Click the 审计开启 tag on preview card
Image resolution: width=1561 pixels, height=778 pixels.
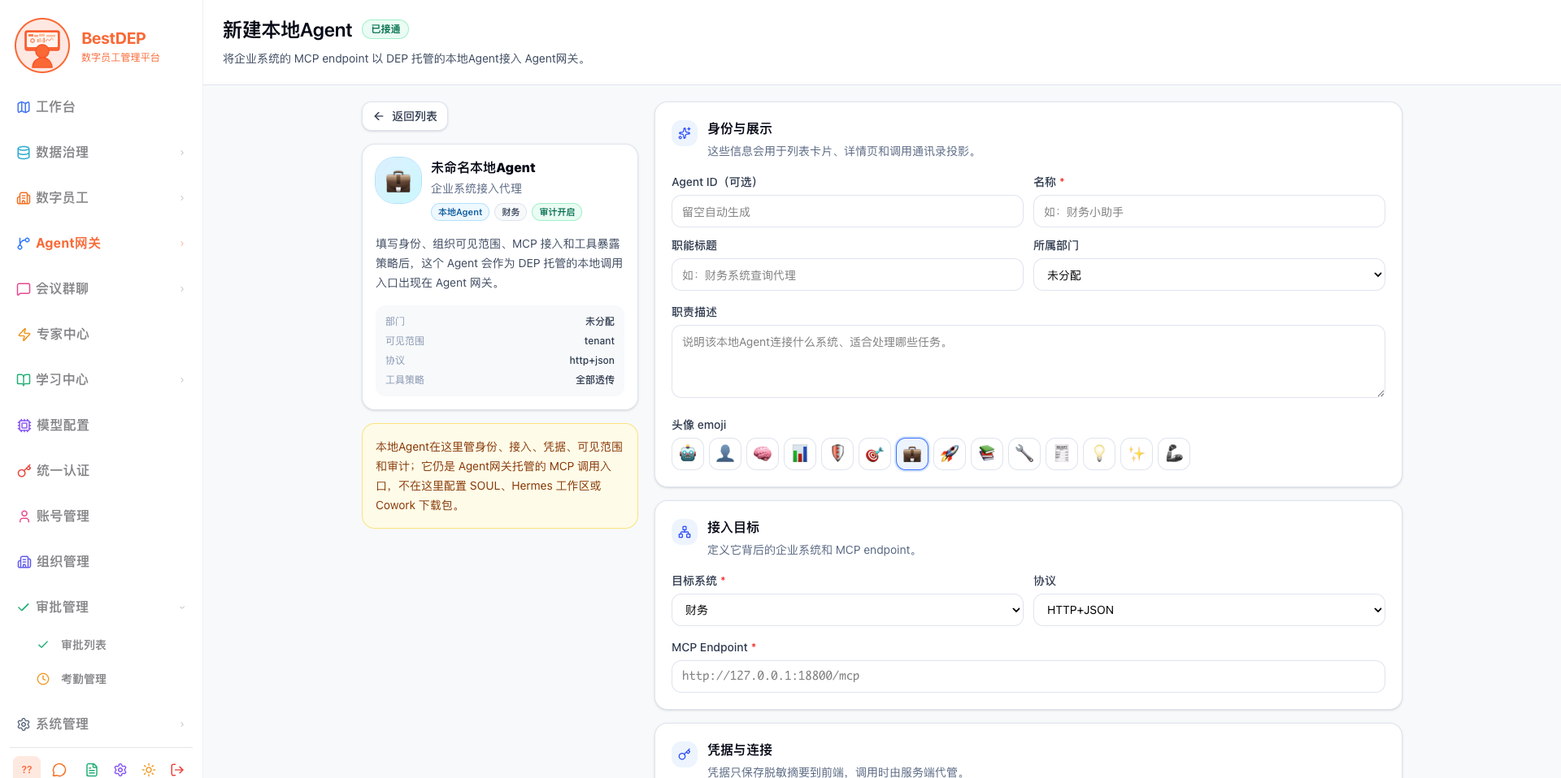[557, 212]
